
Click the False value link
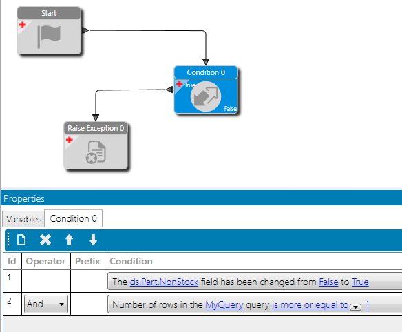pyautogui.click(x=328, y=282)
